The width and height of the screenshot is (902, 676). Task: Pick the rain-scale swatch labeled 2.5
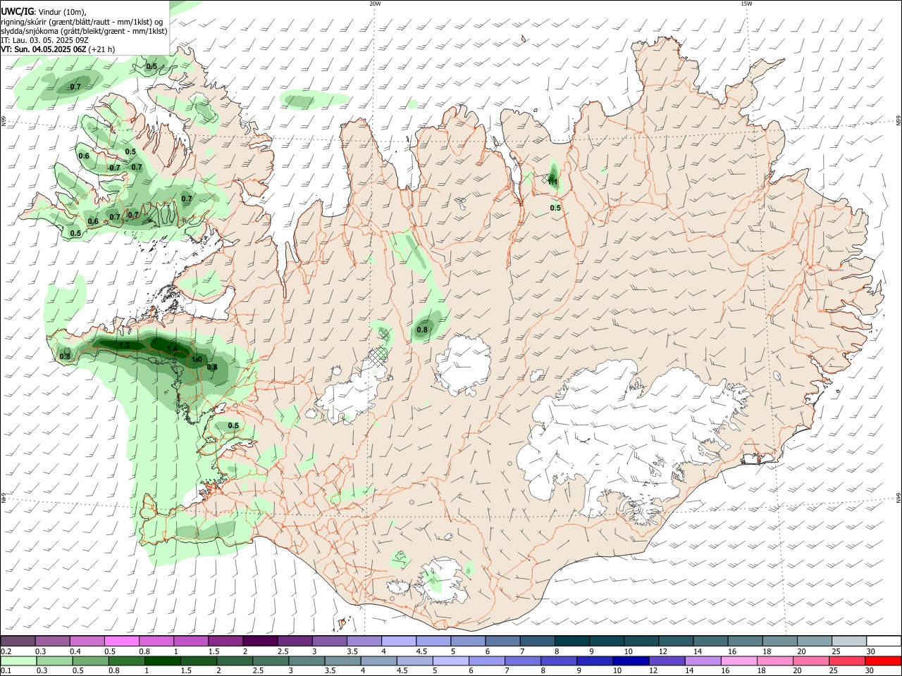[x=271, y=661]
